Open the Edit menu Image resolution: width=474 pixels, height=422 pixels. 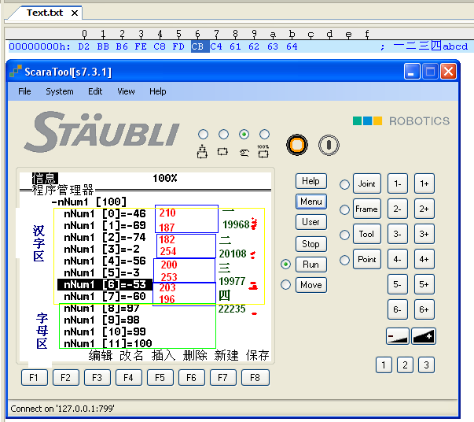point(95,91)
